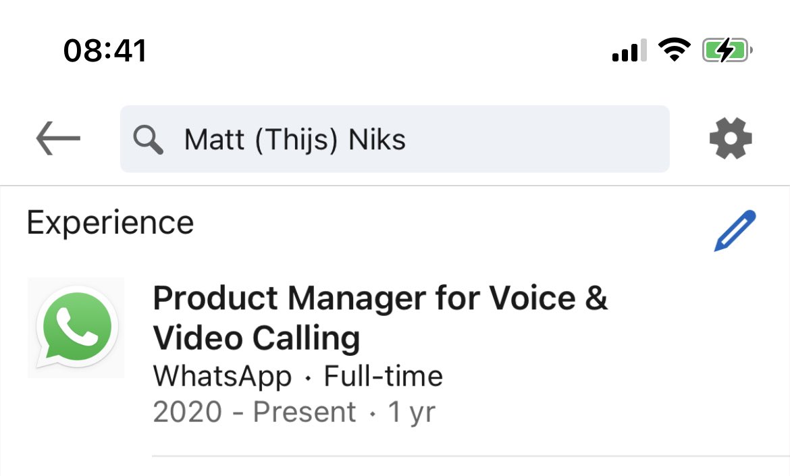Open settings via the gear icon
790x476 pixels.
coord(731,138)
